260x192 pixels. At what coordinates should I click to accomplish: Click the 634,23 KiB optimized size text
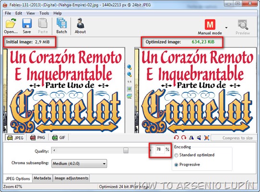click(x=203, y=42)
